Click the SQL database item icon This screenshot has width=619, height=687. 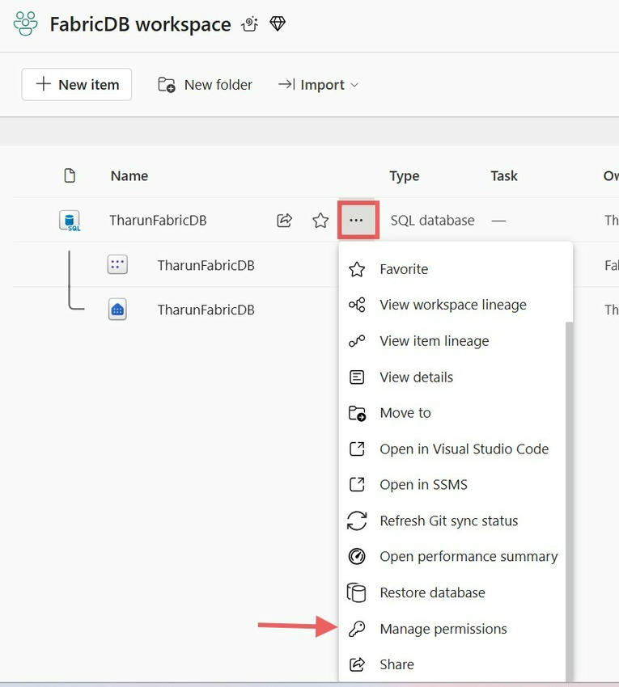point(70,219)
